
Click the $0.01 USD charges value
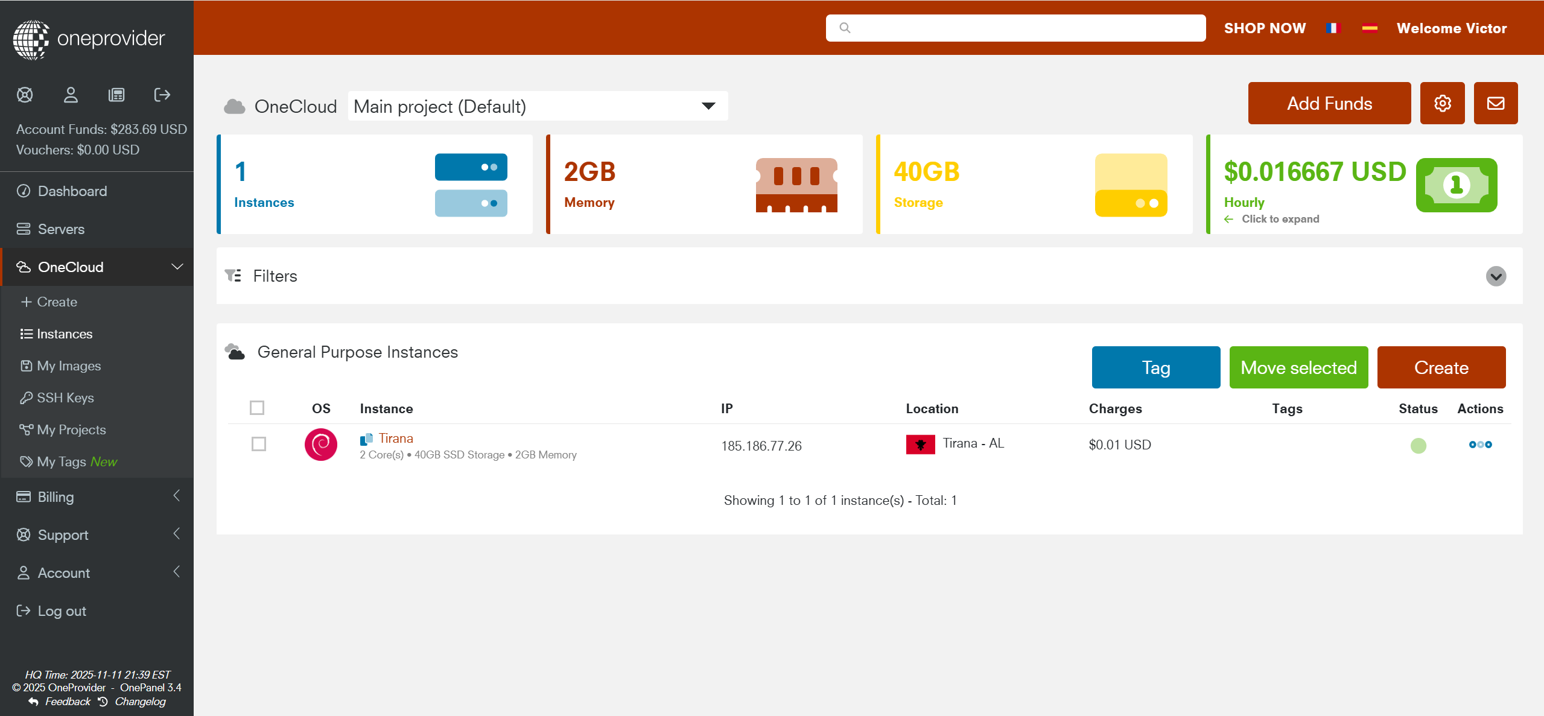[x=1120, y=445]
